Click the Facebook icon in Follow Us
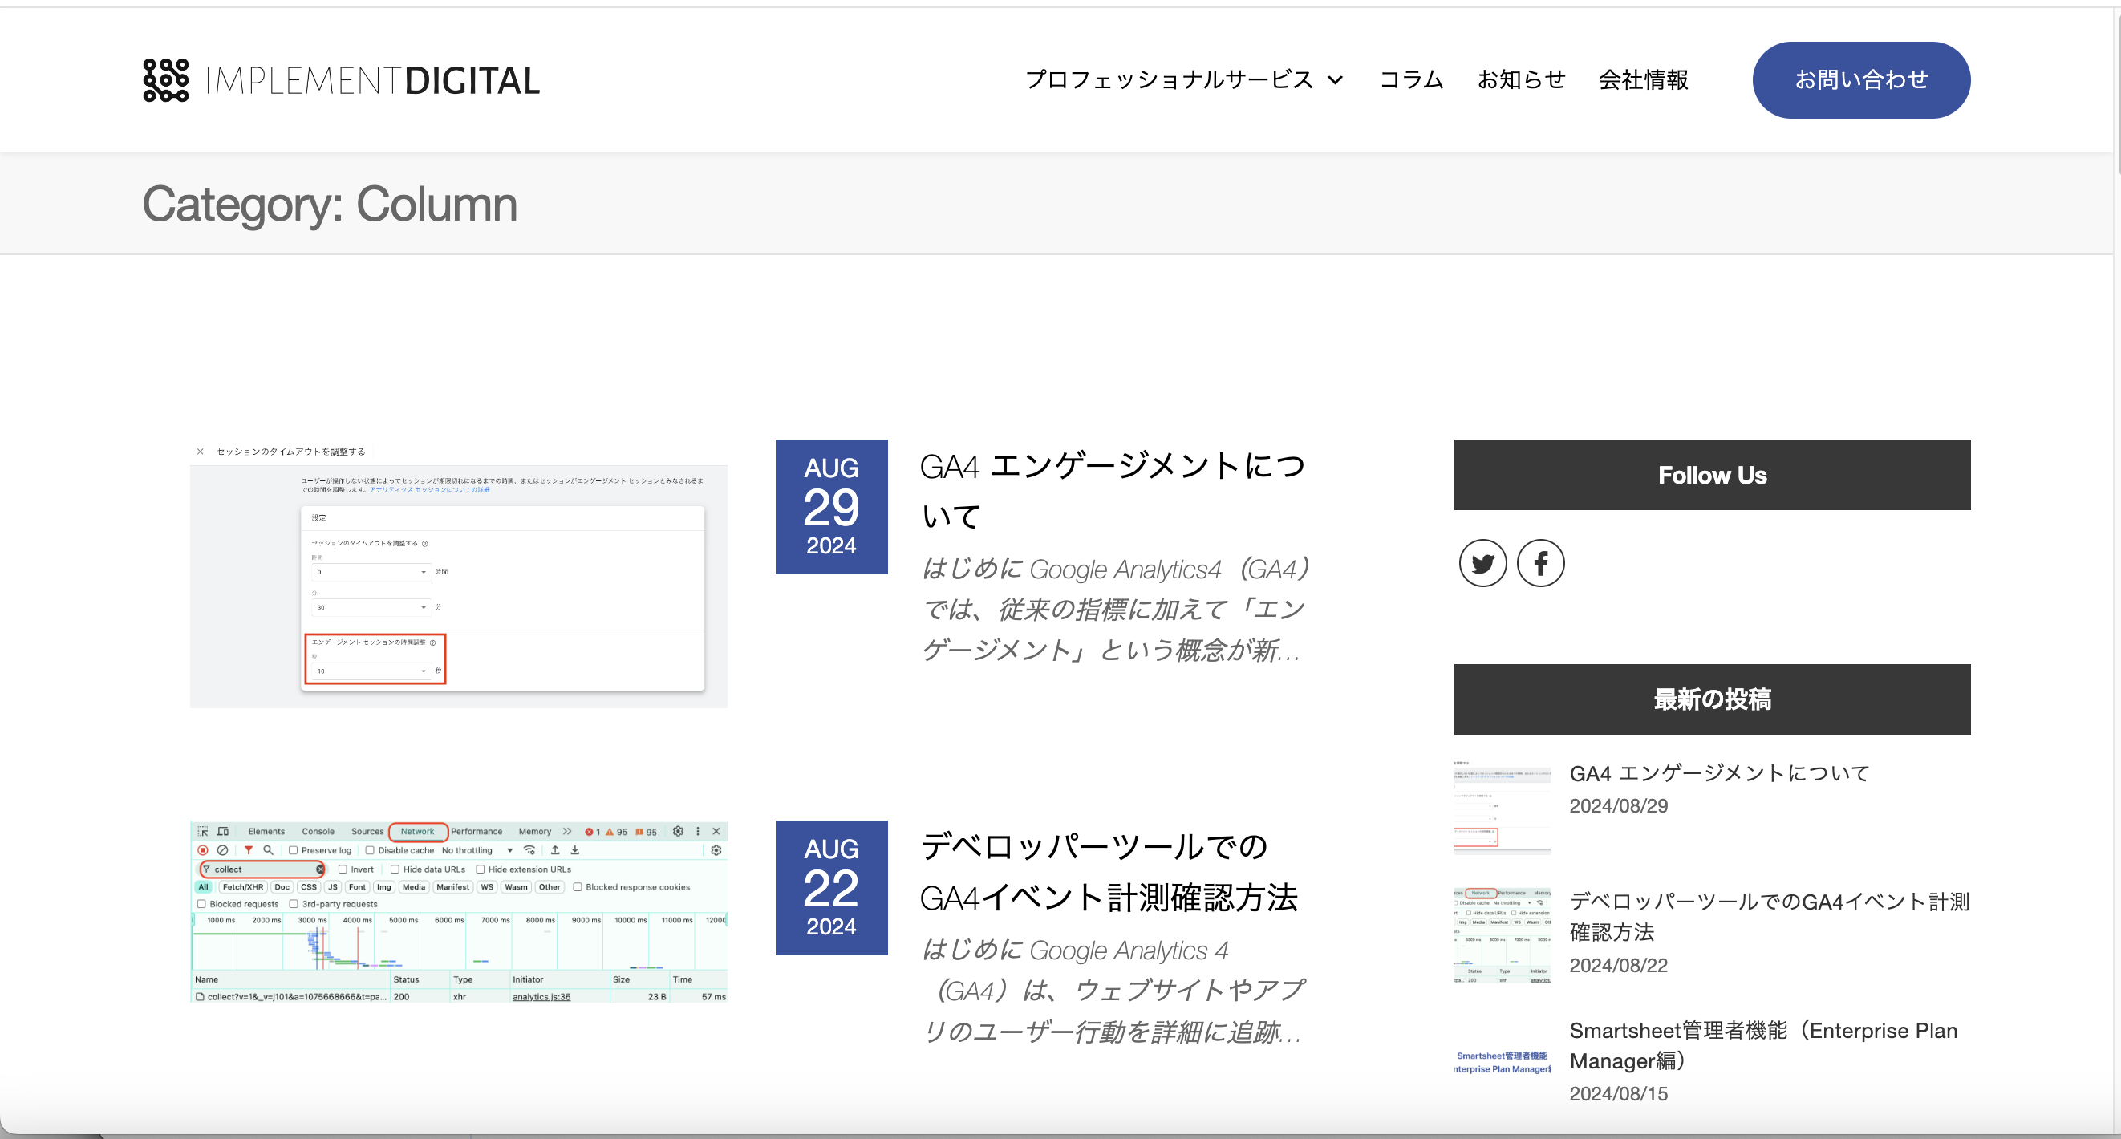 [x=1539, y=562]
